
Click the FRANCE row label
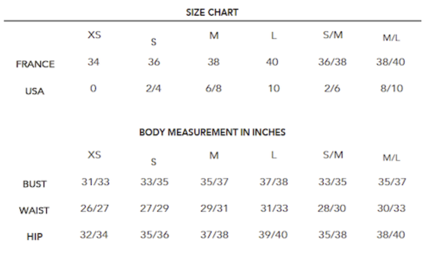tap(35, 64)
